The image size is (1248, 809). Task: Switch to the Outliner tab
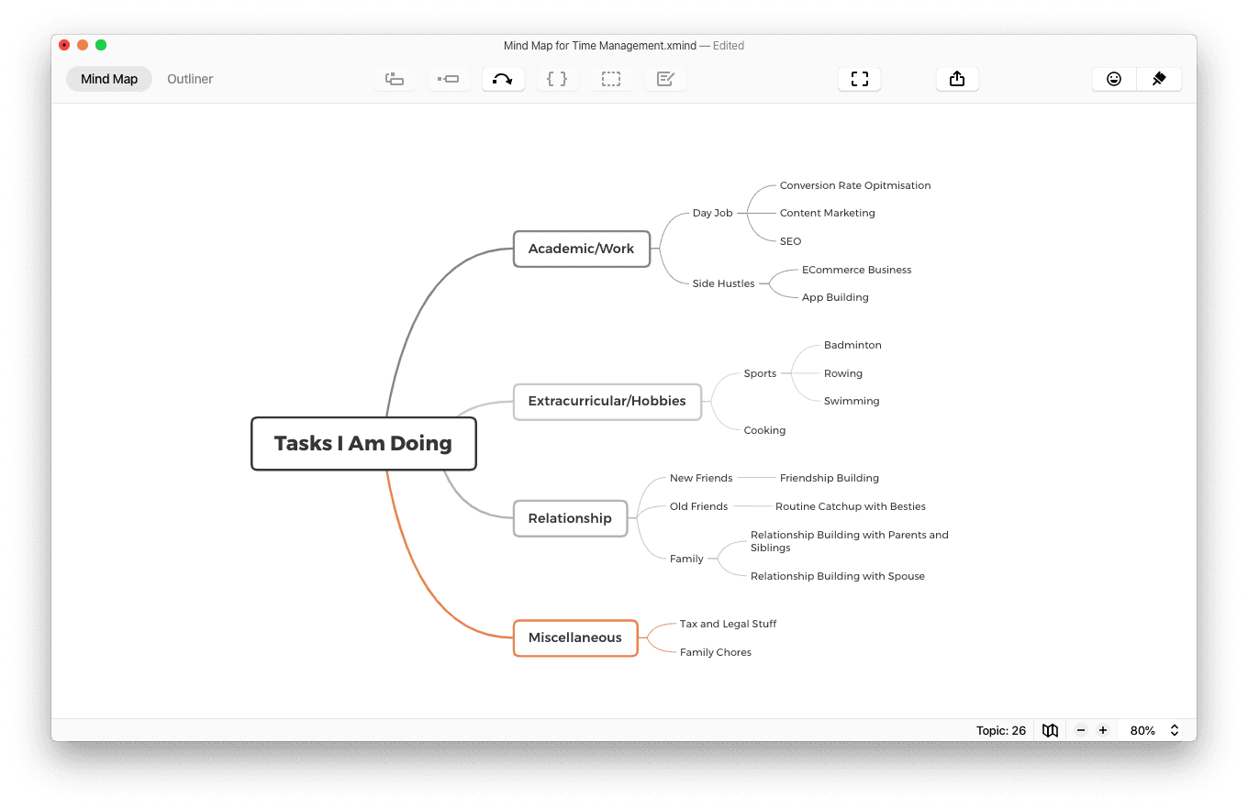pos(190,79)
